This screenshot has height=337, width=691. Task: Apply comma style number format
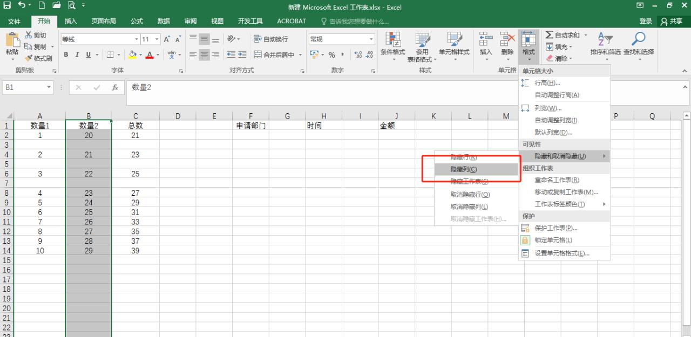pos(342,54)
